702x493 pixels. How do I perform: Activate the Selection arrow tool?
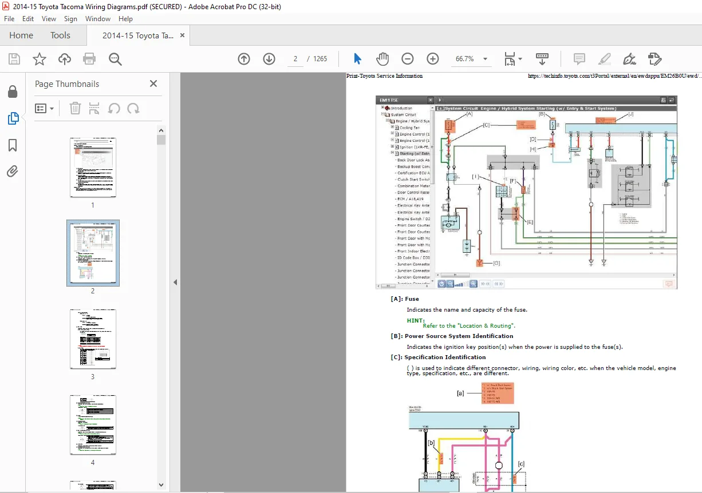pos(357,59)
